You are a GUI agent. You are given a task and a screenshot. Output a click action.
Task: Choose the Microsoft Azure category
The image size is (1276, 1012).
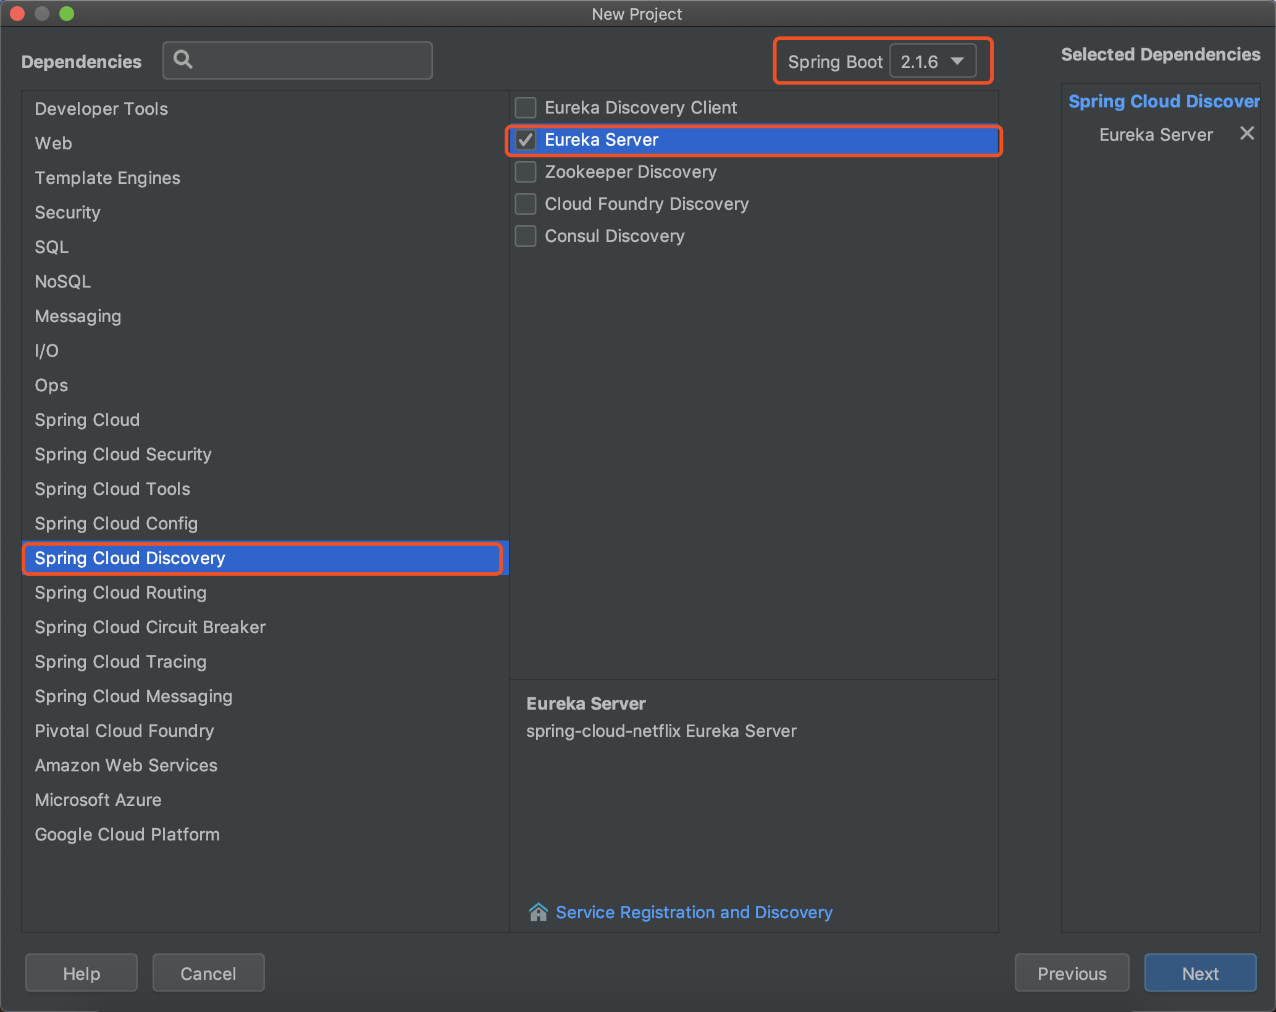(265, 800)
